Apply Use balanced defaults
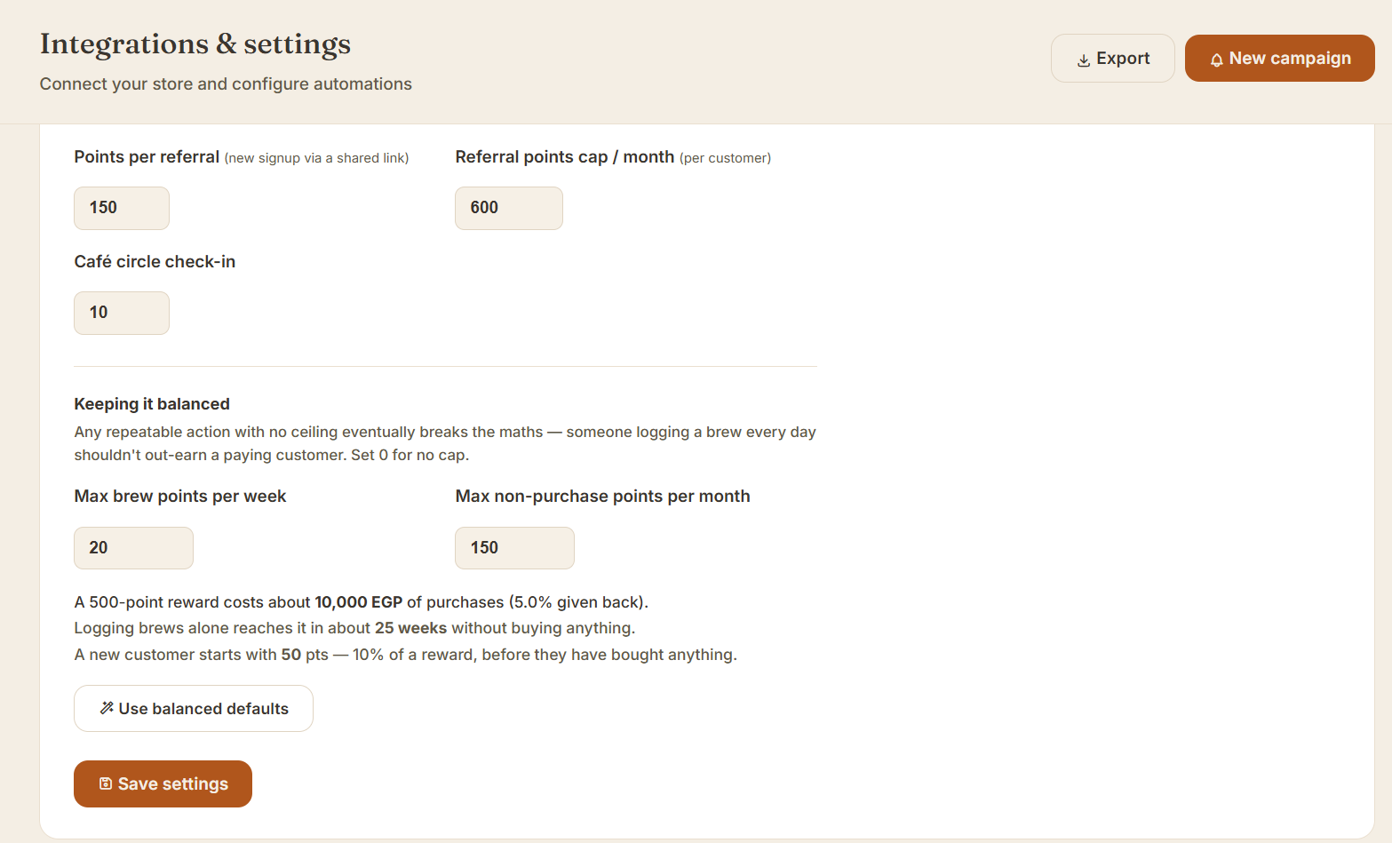 pos(194,708)
